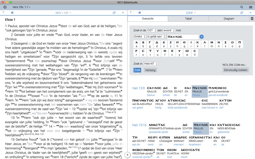This screenshot has width=255, height=159.
Task: Click the ΠΑΥΛΟC search text field
Action: [x=183, y=37]
